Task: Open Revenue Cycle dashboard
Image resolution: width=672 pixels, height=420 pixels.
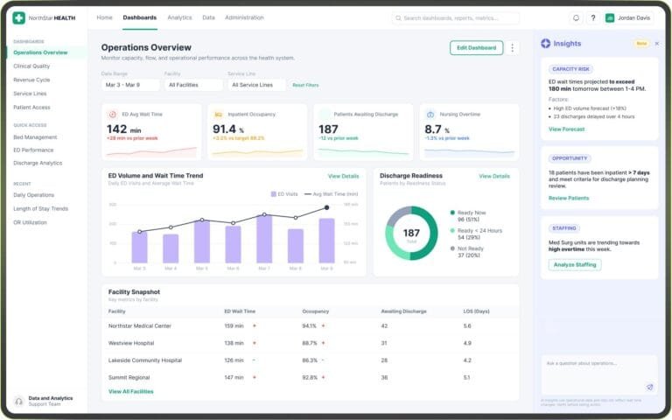Action: [31, 80]
